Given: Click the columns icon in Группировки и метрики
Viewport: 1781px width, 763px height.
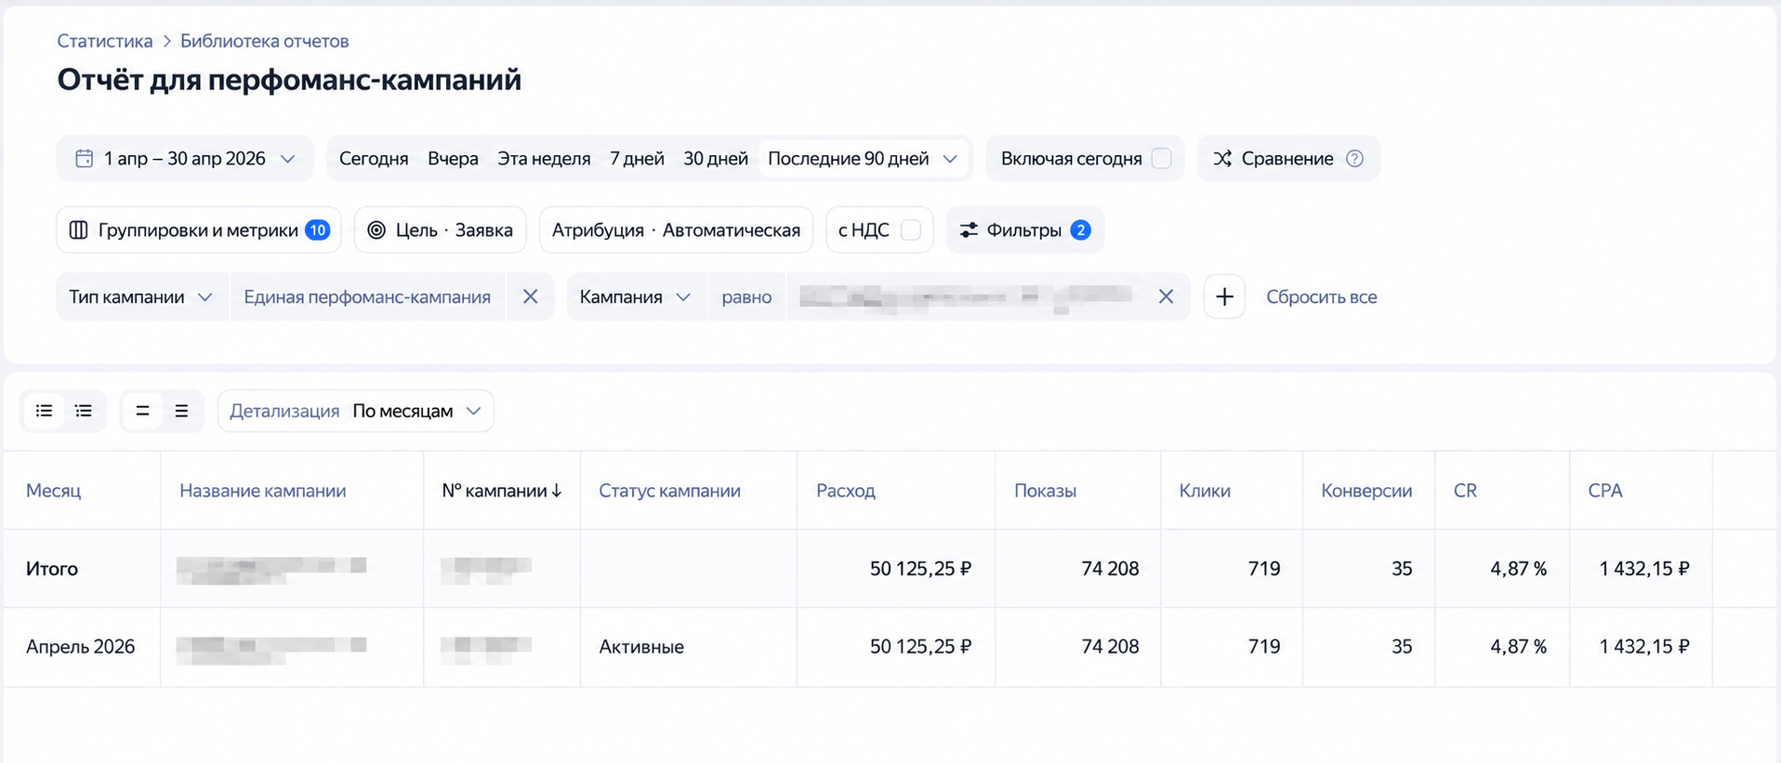Looking at the screenshot, I should (x=79, y=230).
